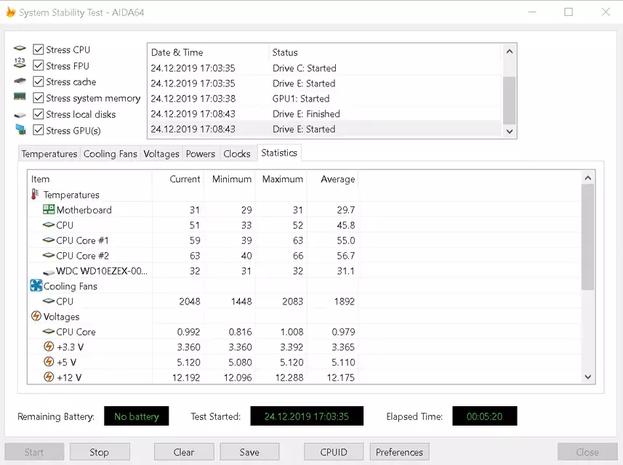Uncheck the Stress FPU checkbox
This screenshot has width=623, height=465.
(38, 65)
